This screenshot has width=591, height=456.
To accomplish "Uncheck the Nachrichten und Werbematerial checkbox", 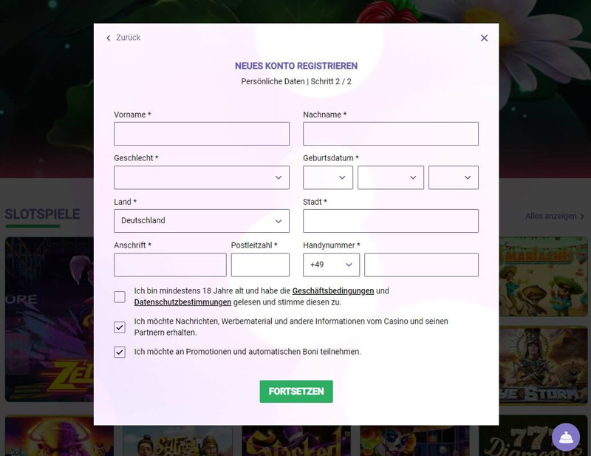I will tap(120, 327).
